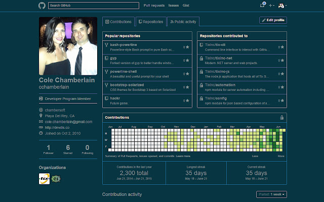This screenshot has width=324, height=202.
Task: Open Gist link in header
Action: (x=186, y=6)
